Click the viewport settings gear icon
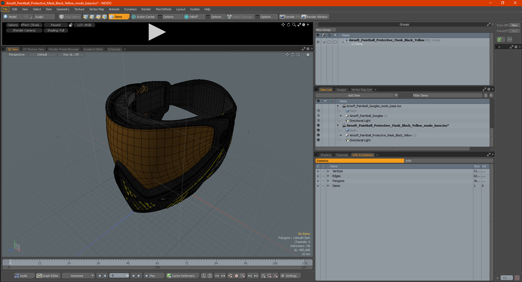This screenshot has height=282, width=522. pyautogui.click(x=308, y=55)
